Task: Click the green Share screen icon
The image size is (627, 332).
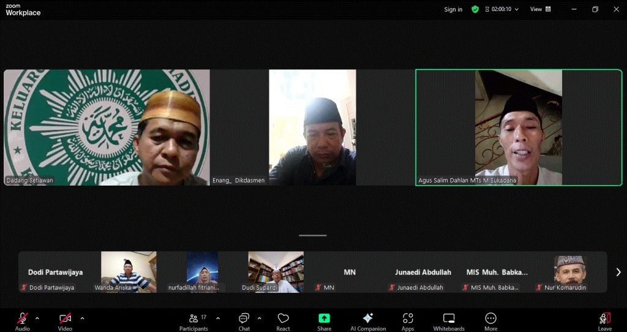Action: (324, 319)
